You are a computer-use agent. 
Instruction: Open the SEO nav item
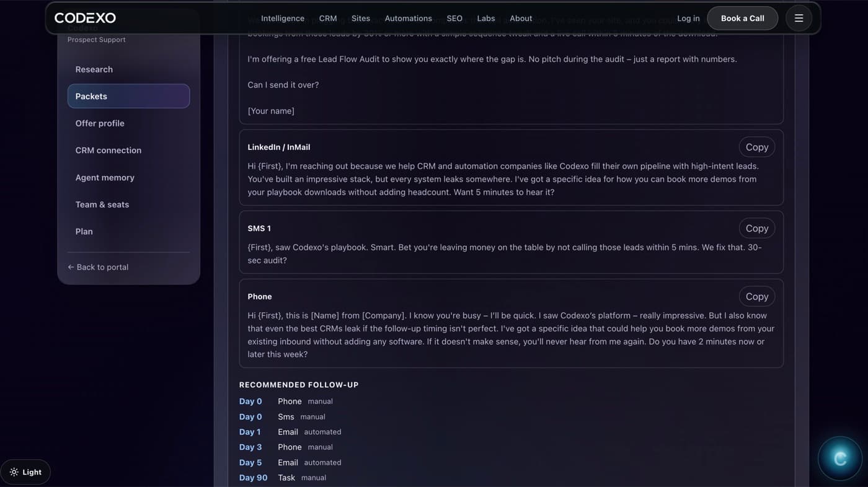coord(454,18)
